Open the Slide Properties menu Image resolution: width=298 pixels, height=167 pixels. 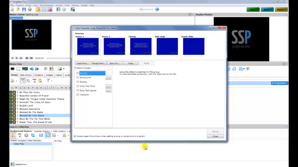pyautogui.click(x=47, y=5)
